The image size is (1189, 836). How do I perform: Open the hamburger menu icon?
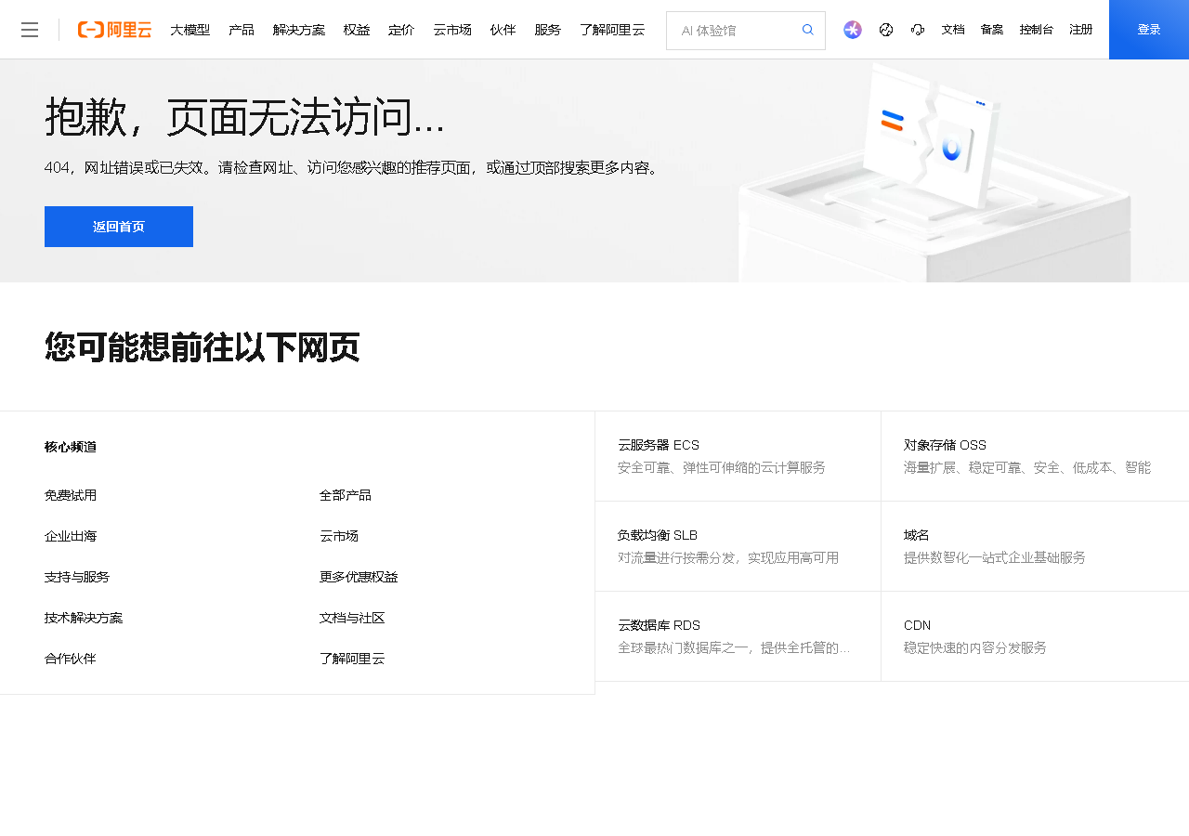[30, 30]
